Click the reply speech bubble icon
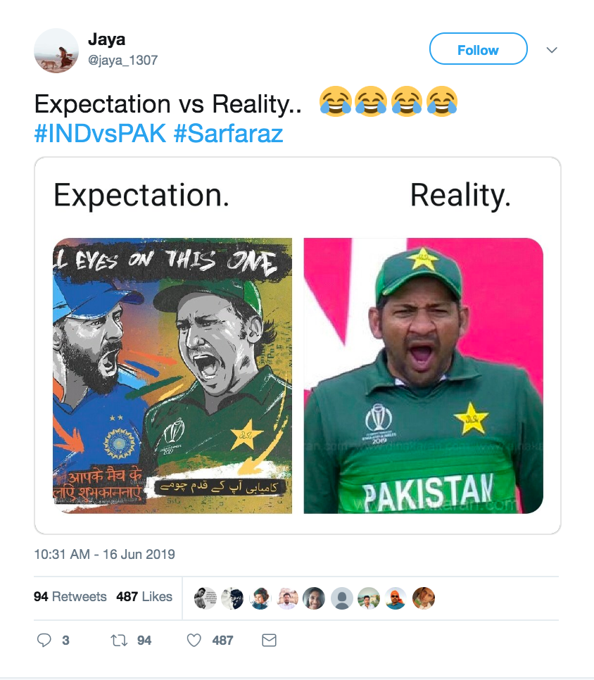This screenshot has width=594, height=680. click(44, 640)
